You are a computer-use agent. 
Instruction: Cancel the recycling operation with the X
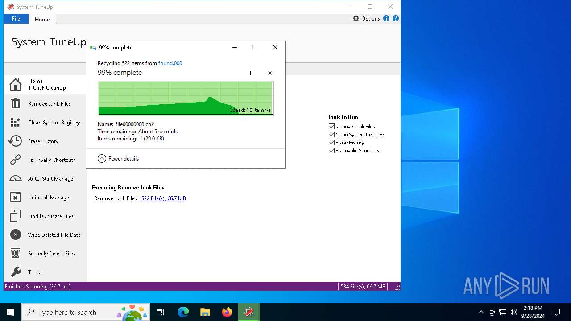click(270, 73)
